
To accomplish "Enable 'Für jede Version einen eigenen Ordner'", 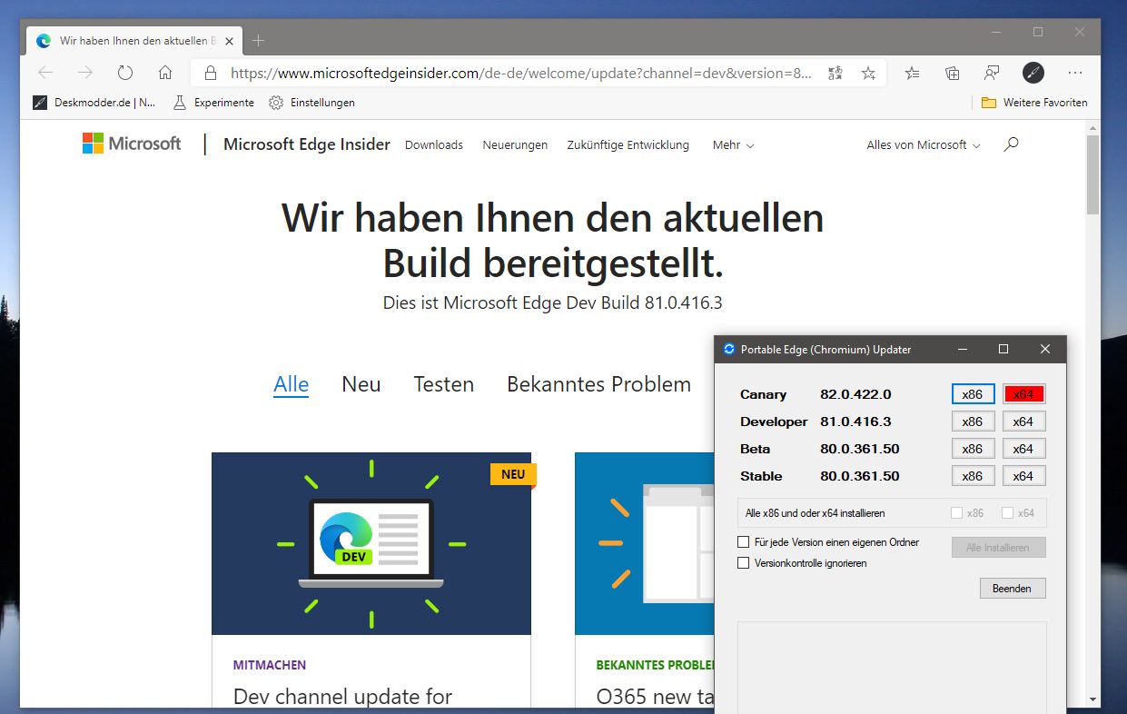I will (x=744, y=542).
